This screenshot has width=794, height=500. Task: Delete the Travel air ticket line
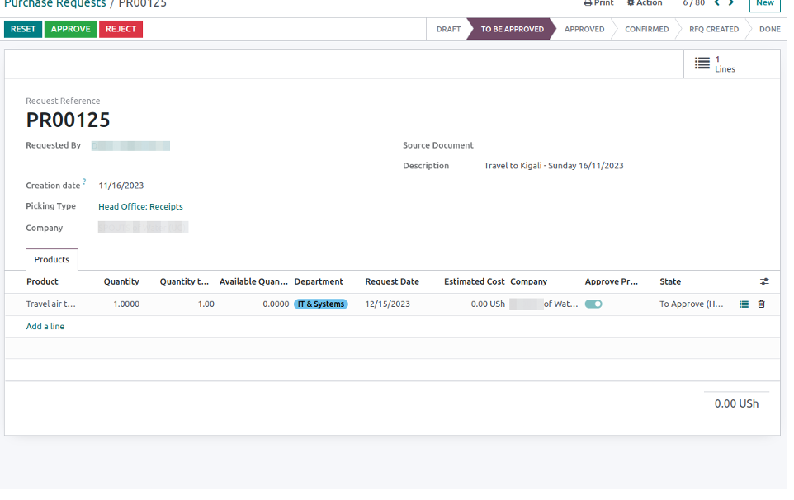point(761,304)
